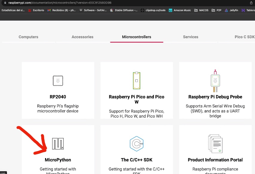Screen dimensions: 255x174
Task: Switch to the Pico C SDK tab
Action: pyautogui.click(x=245, y=37)
